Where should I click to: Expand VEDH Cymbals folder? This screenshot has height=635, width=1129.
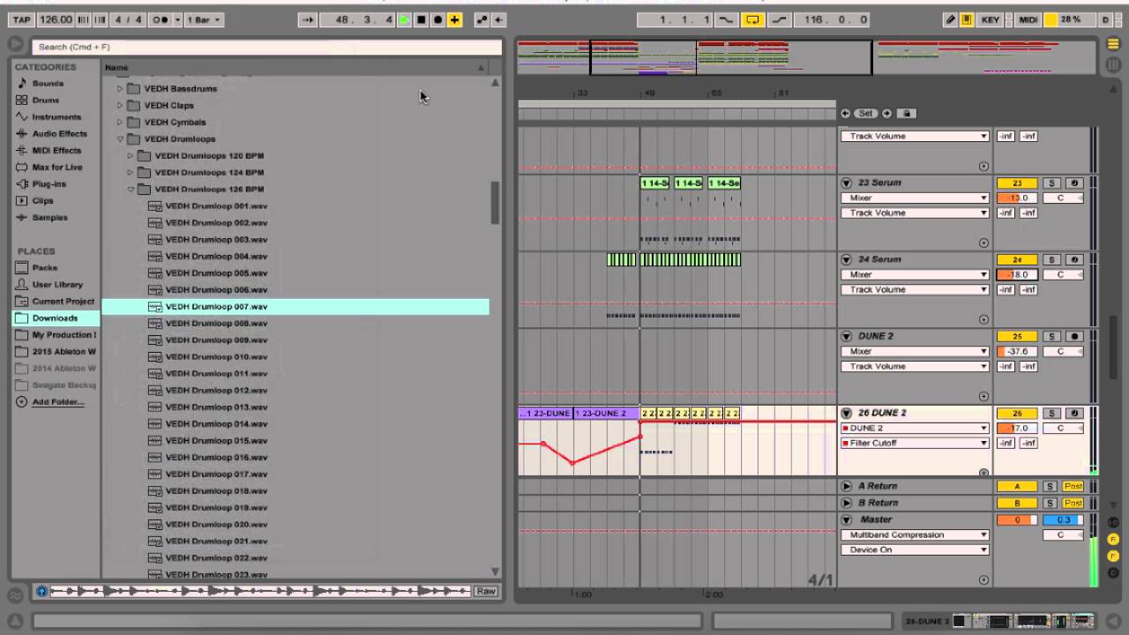pyautogui.click(x=121, y=123)
